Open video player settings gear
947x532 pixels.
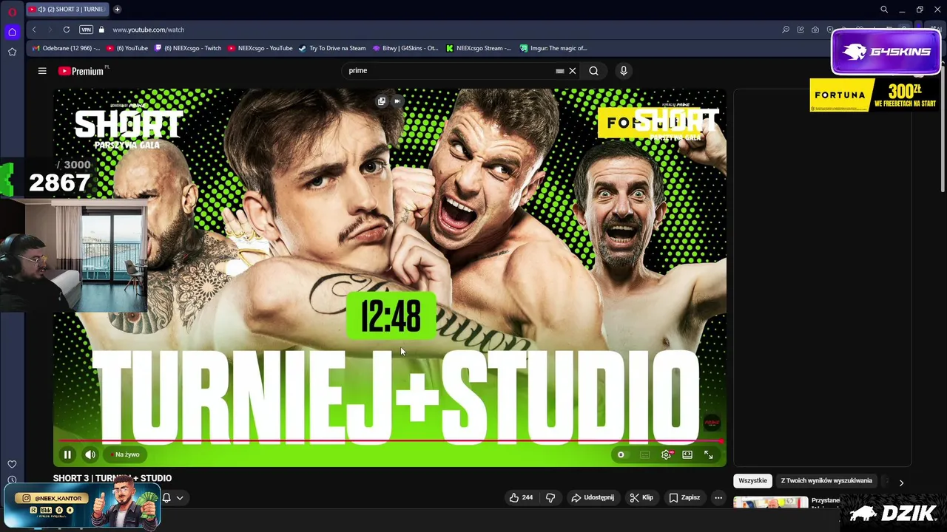pos(666,454)
